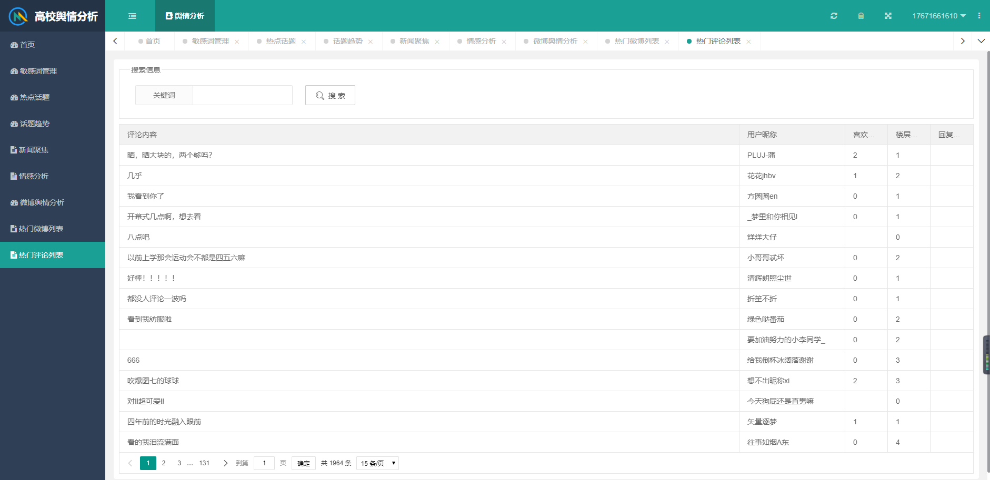This screenshot has height=480, width=990.
Task: Click comment text 666
Action: [x=133, y=360]
